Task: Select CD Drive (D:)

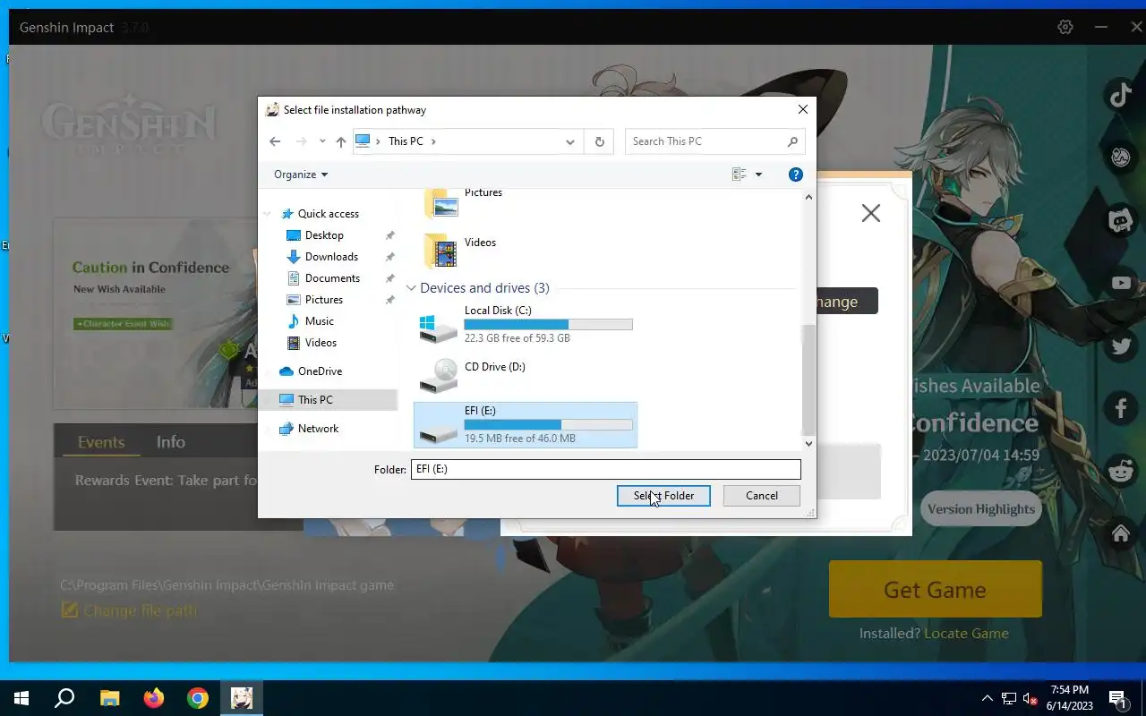Action: [526, 374]
